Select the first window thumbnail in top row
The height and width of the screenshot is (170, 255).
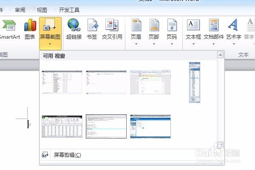(x=62, y=82)
